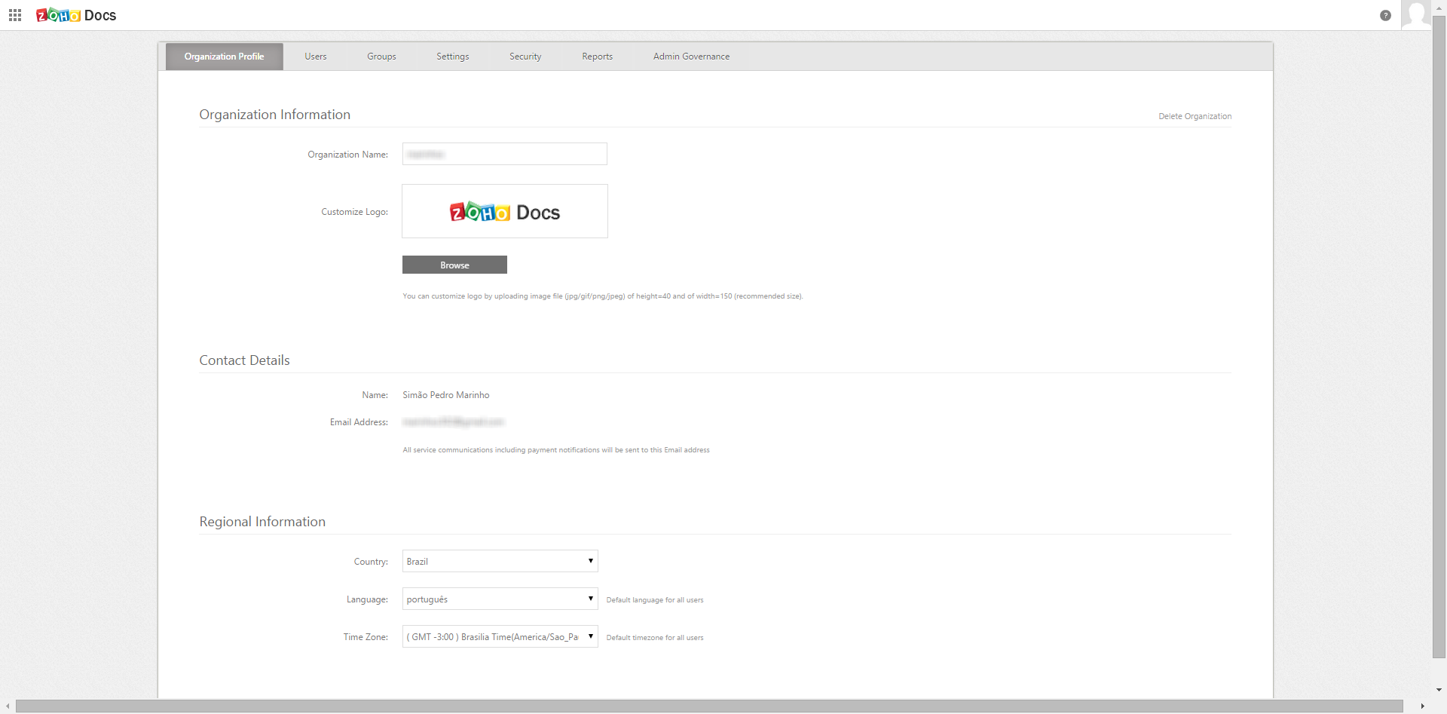Open the help question mark icon
The width and height of the screenshot is (1447, 714).
click(1385, 15)
